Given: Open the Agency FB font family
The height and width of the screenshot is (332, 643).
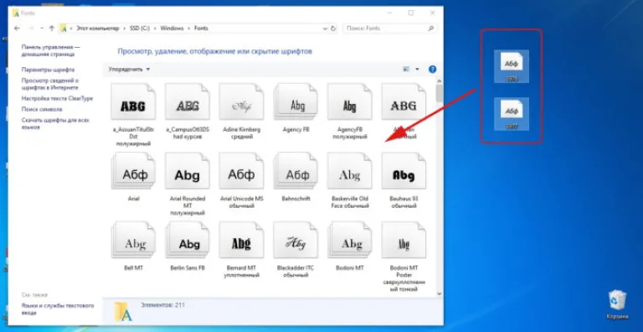Looking at the screenshot, I should point(296,102).
